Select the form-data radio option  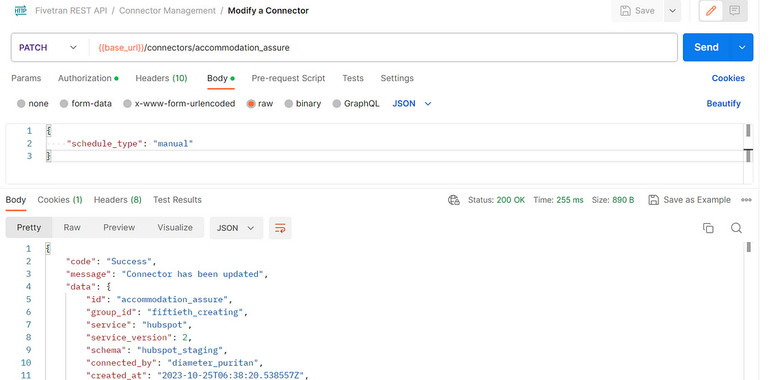click(x=64, y=104)
